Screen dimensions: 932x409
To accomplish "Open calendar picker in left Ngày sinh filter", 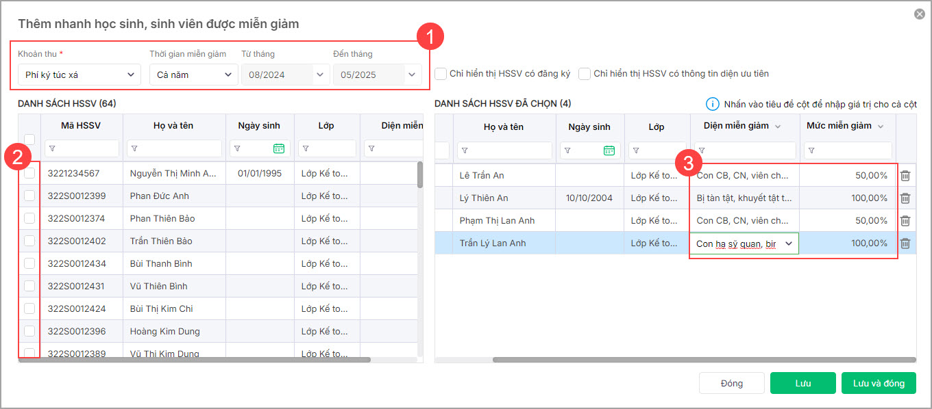I will (279, 148).
